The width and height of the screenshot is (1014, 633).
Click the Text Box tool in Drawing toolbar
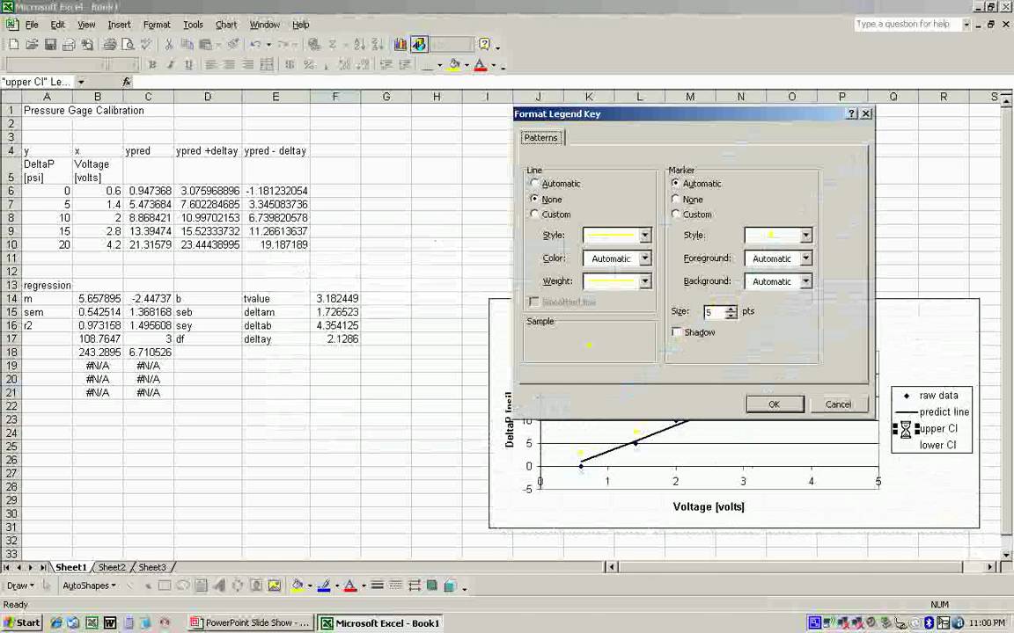[x=201, y=586]
